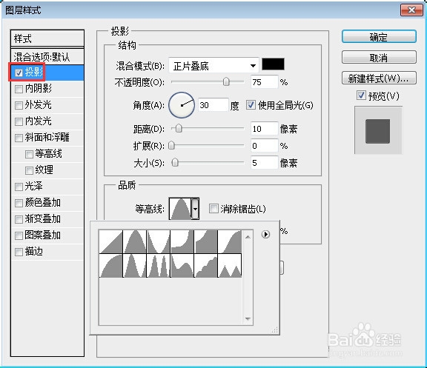Select the Ring contour preset
The width and height of the screenshot is (427, 368).
[x=134, y=266]
